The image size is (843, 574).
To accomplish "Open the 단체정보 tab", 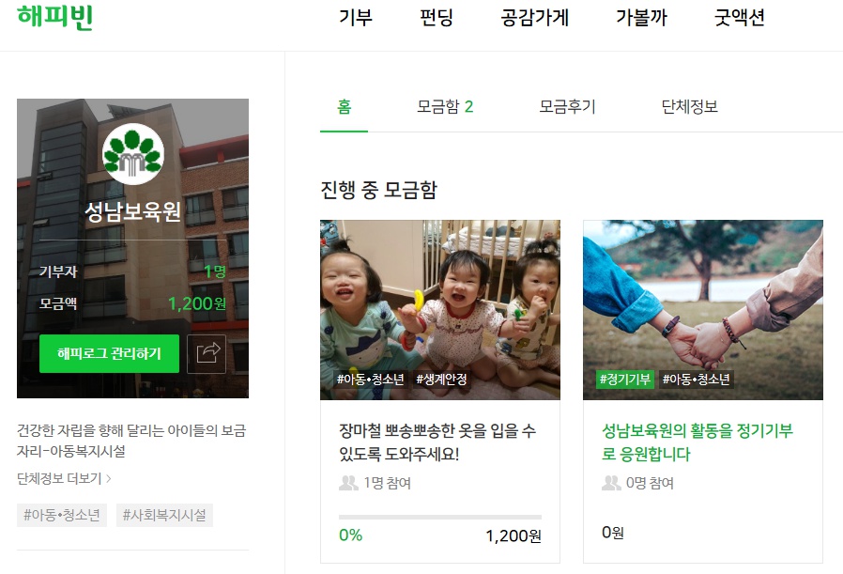I will [x=690, y=106].
